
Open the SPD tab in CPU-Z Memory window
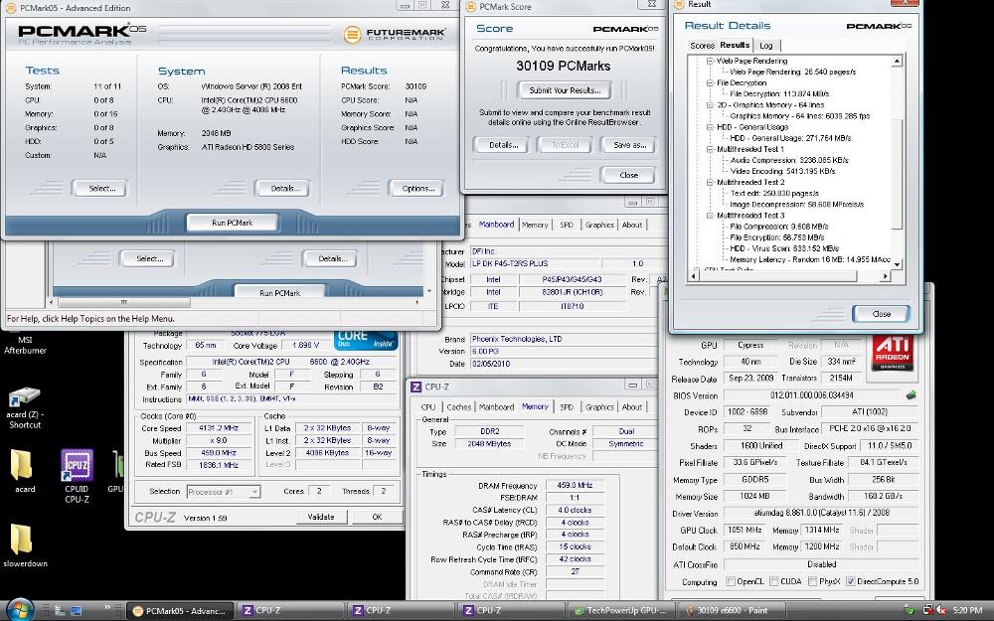(567, 406)
